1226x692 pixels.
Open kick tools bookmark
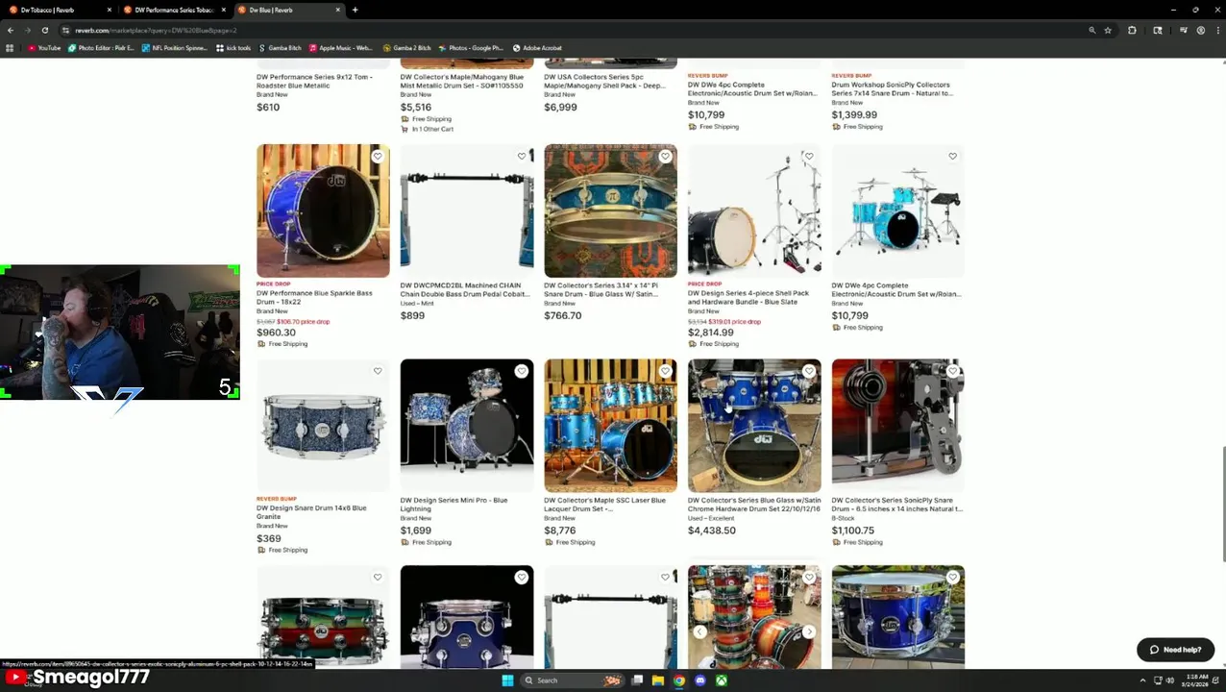pos(233,47)
